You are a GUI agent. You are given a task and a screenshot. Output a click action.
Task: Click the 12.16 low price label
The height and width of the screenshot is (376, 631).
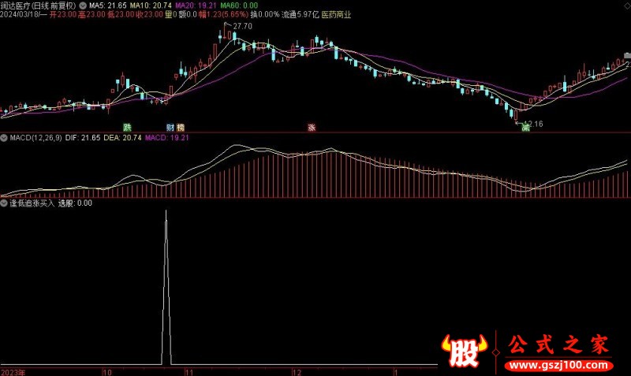point(534,124)
